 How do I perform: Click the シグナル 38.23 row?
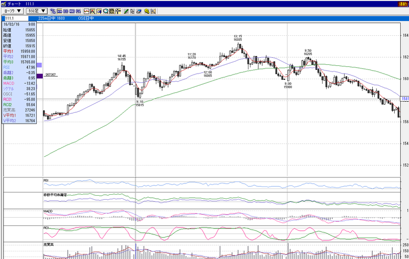[x=19, y=88]
